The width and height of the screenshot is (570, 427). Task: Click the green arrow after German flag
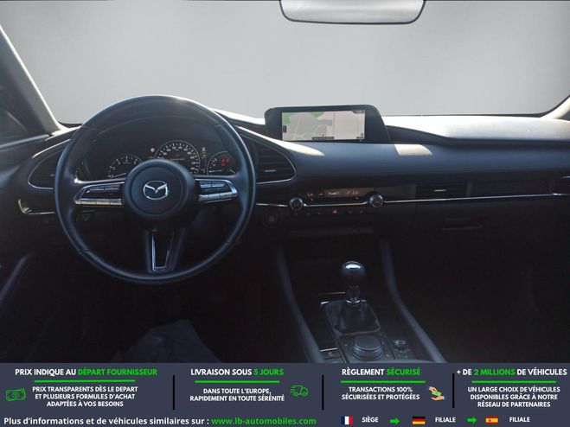point(472,421)
